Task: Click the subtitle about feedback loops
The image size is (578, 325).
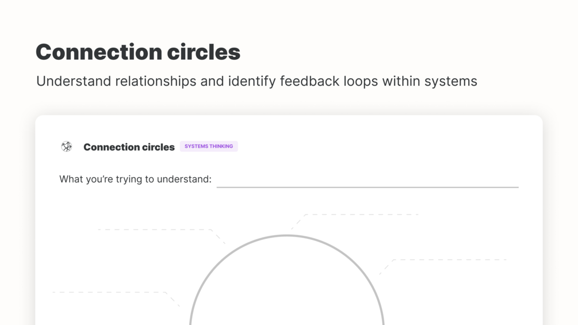Action: pos(257,81)
